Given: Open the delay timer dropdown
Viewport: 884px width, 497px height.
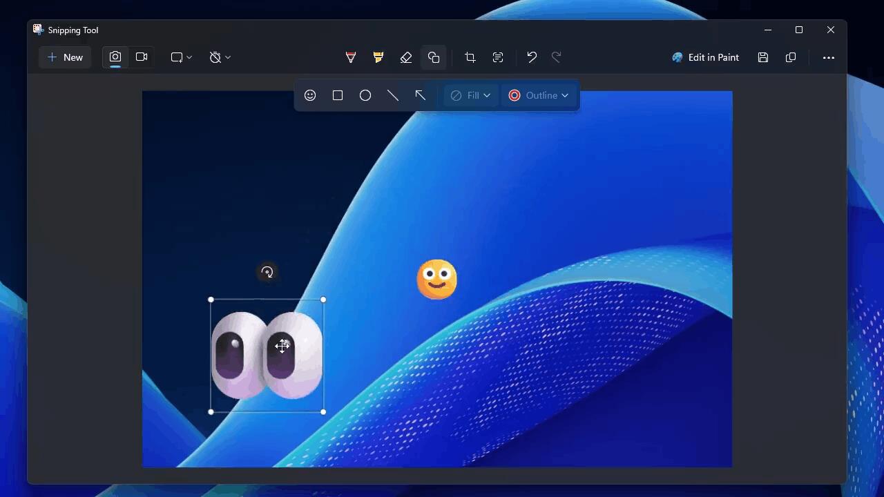Looking at the screenshot, I should click(220, 57).
